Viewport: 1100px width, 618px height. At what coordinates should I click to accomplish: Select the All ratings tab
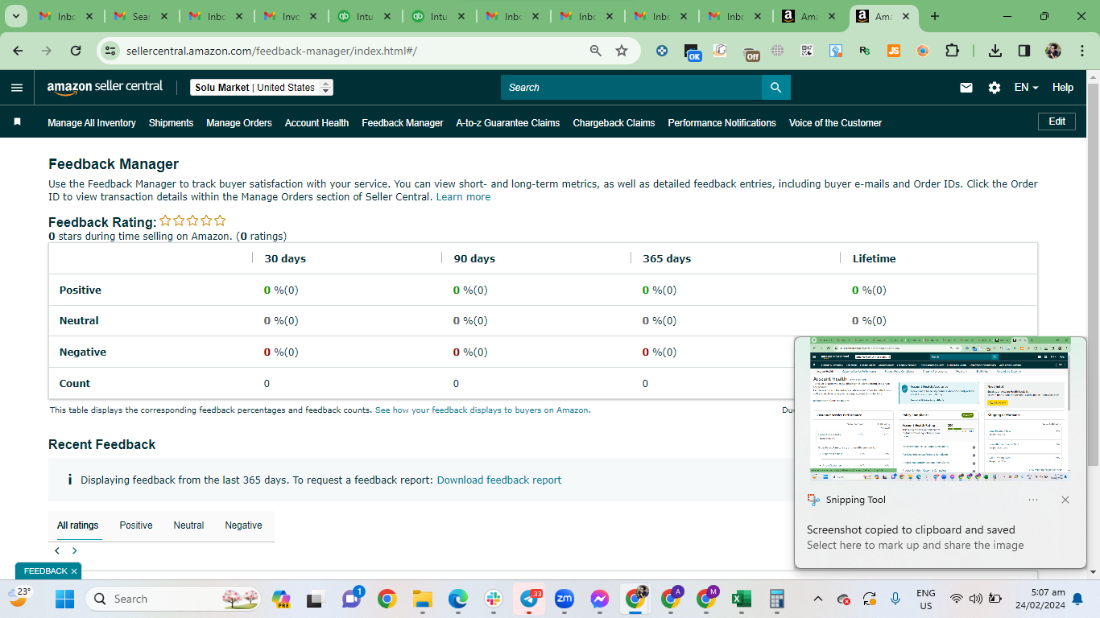(x=78, y=525)
